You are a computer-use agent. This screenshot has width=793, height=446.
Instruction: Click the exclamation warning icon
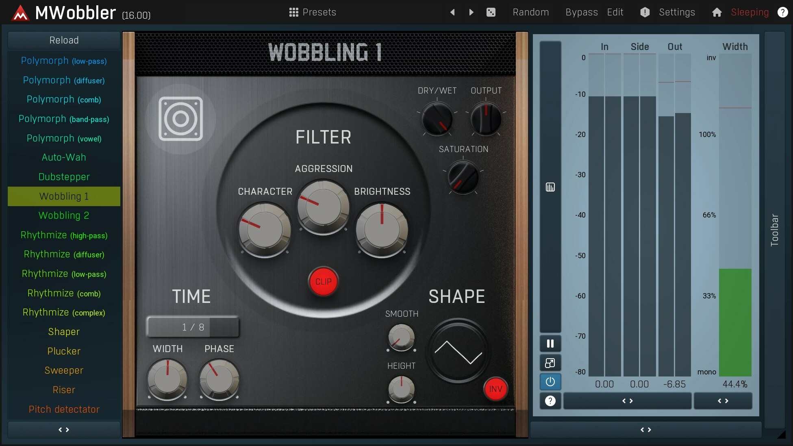[x=645, y=12]
